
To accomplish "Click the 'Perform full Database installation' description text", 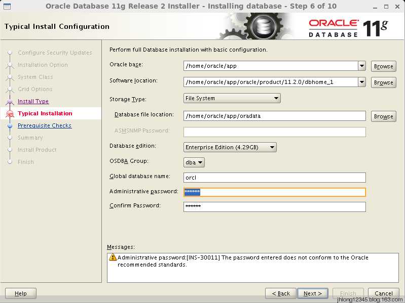I will [188, 50].
